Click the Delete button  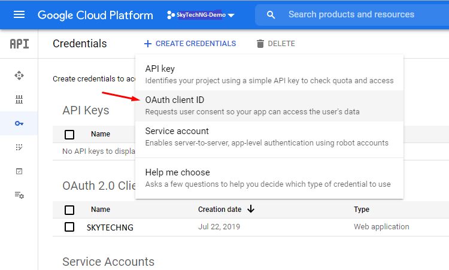coord(275,44)
